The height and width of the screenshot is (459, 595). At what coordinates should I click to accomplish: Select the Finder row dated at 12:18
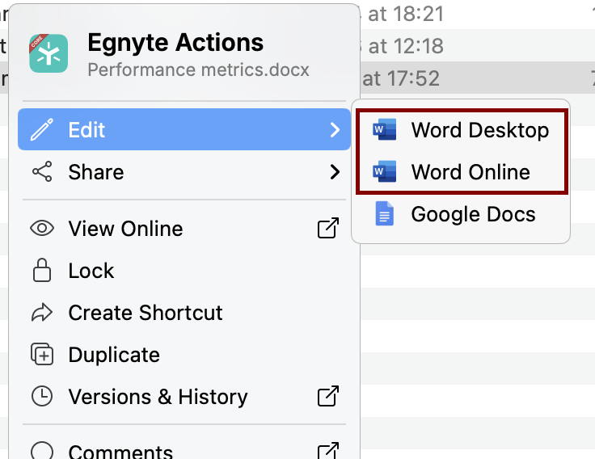click(x=478, y=45)
